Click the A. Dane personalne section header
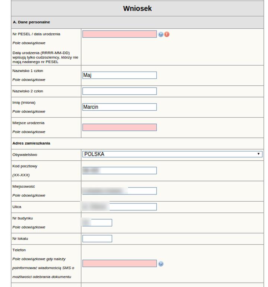Screen dimensions: 268x287 (31, 22)
